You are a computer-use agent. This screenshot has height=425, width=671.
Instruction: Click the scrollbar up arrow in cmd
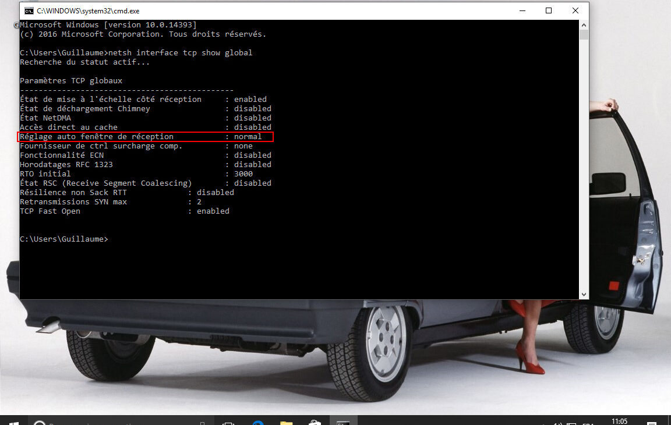584,24
